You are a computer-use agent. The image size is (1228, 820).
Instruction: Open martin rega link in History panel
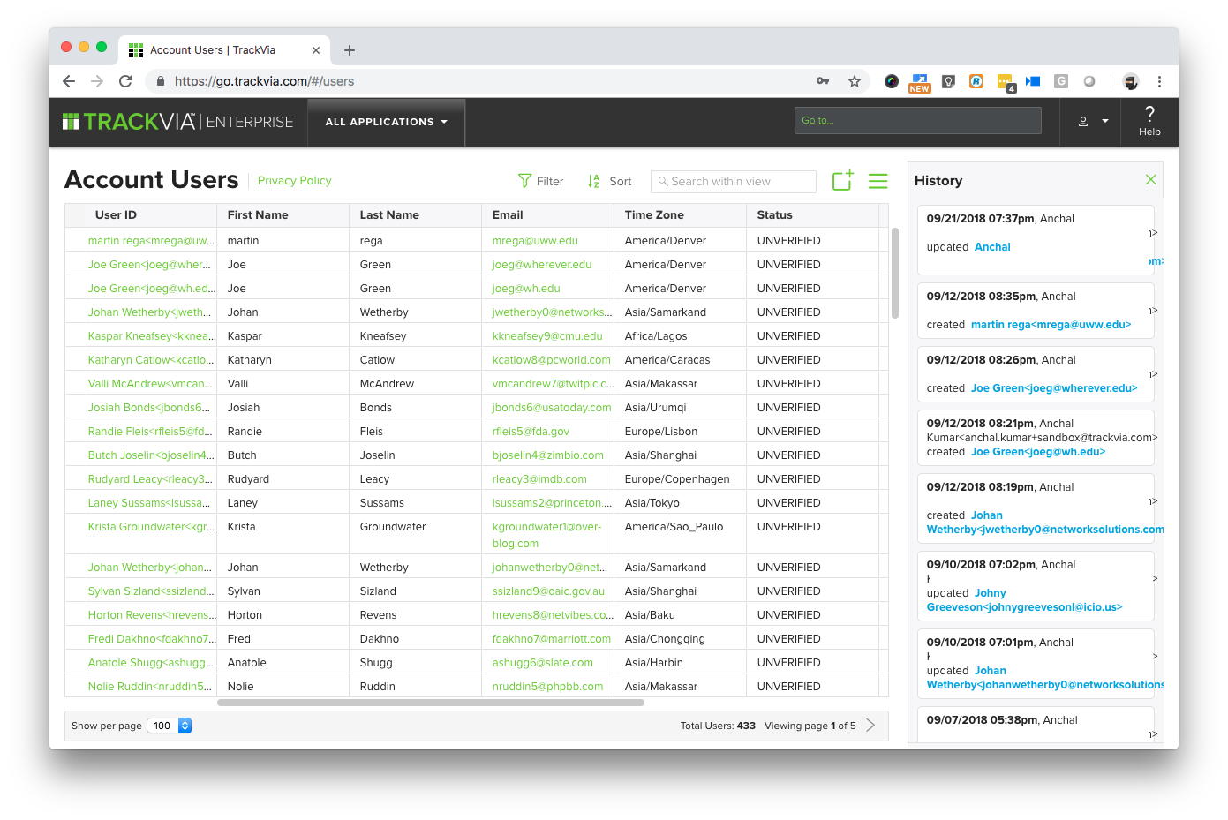pyautogui.click(x=1051, y=325)
